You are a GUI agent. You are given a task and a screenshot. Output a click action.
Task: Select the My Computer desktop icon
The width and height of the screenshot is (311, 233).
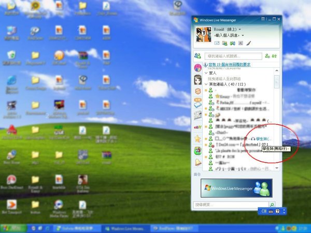(11, 33)
